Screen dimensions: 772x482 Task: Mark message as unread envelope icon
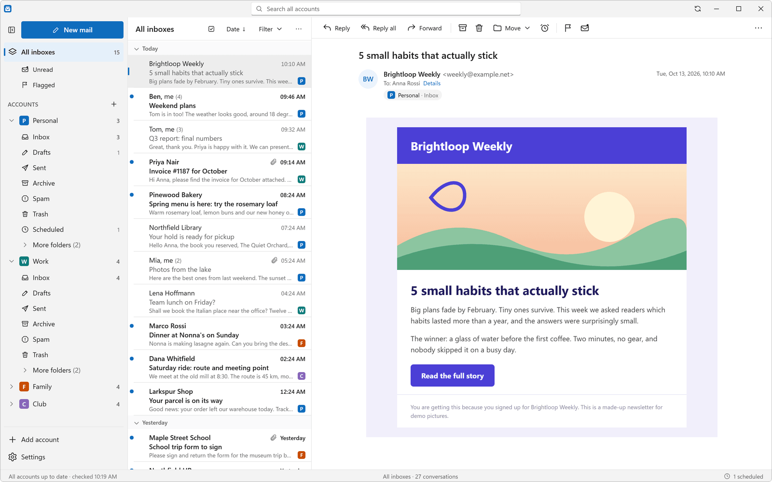(x=585, y=28)
